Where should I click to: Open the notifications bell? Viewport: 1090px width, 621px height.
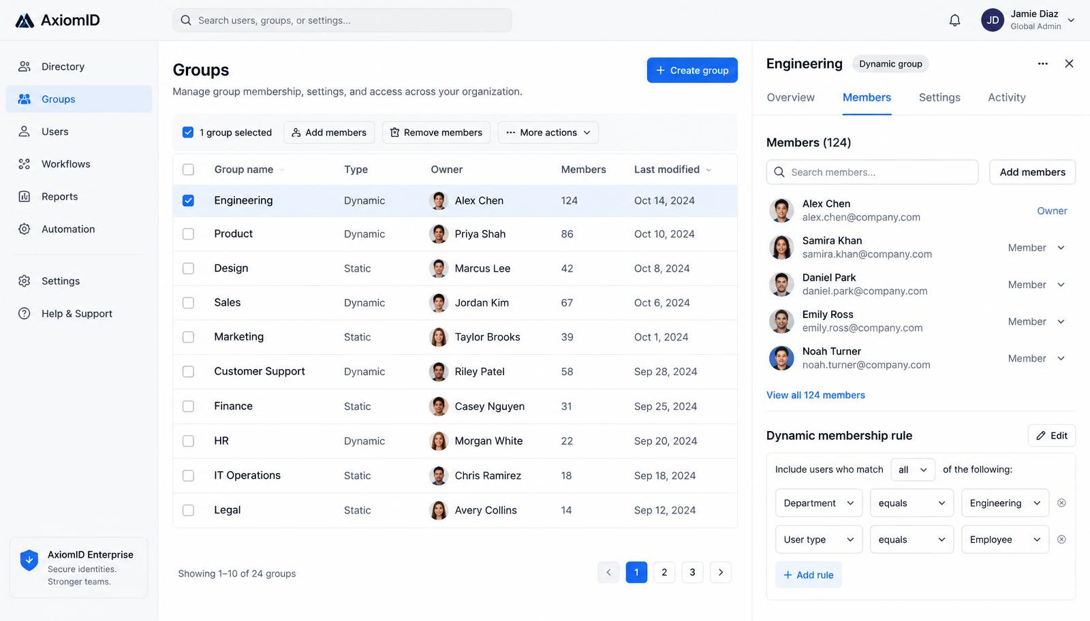(x=954, y=20)
